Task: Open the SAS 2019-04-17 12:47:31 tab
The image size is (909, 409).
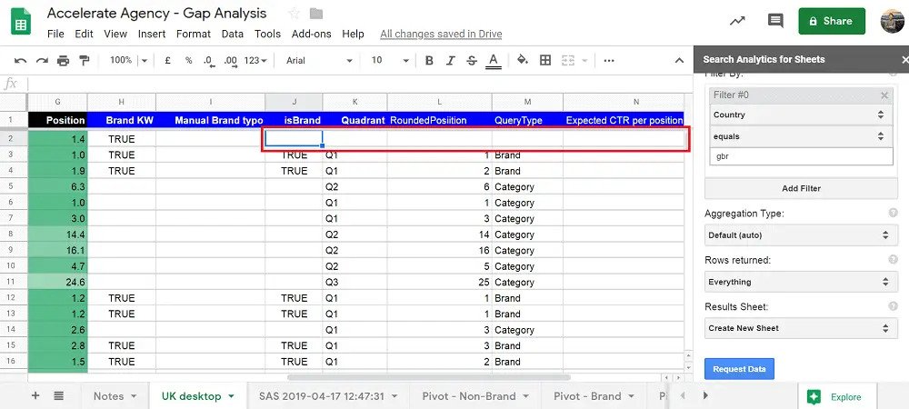Action: click(329, 396)
